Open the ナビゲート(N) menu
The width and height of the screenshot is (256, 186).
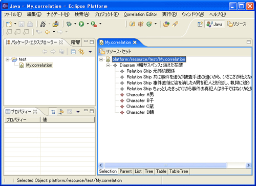[58, 14]
